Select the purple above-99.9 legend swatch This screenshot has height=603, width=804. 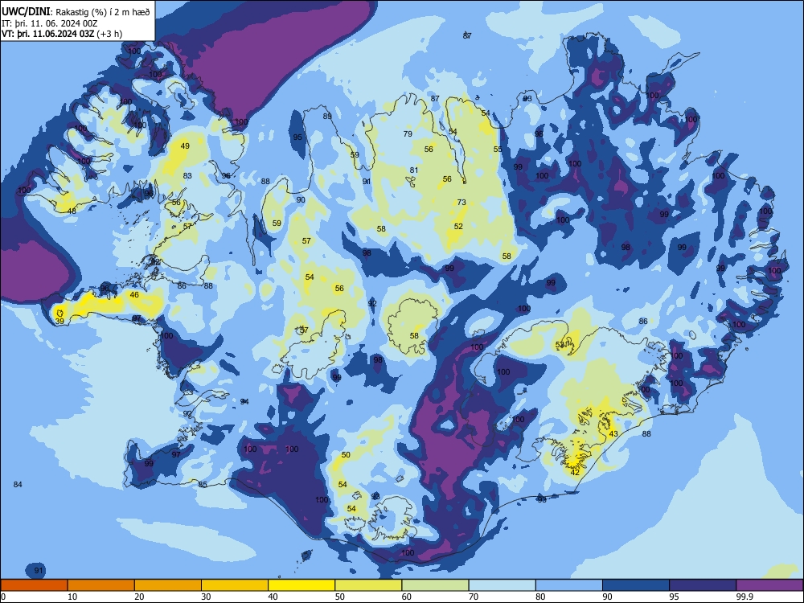pos(769,585)
